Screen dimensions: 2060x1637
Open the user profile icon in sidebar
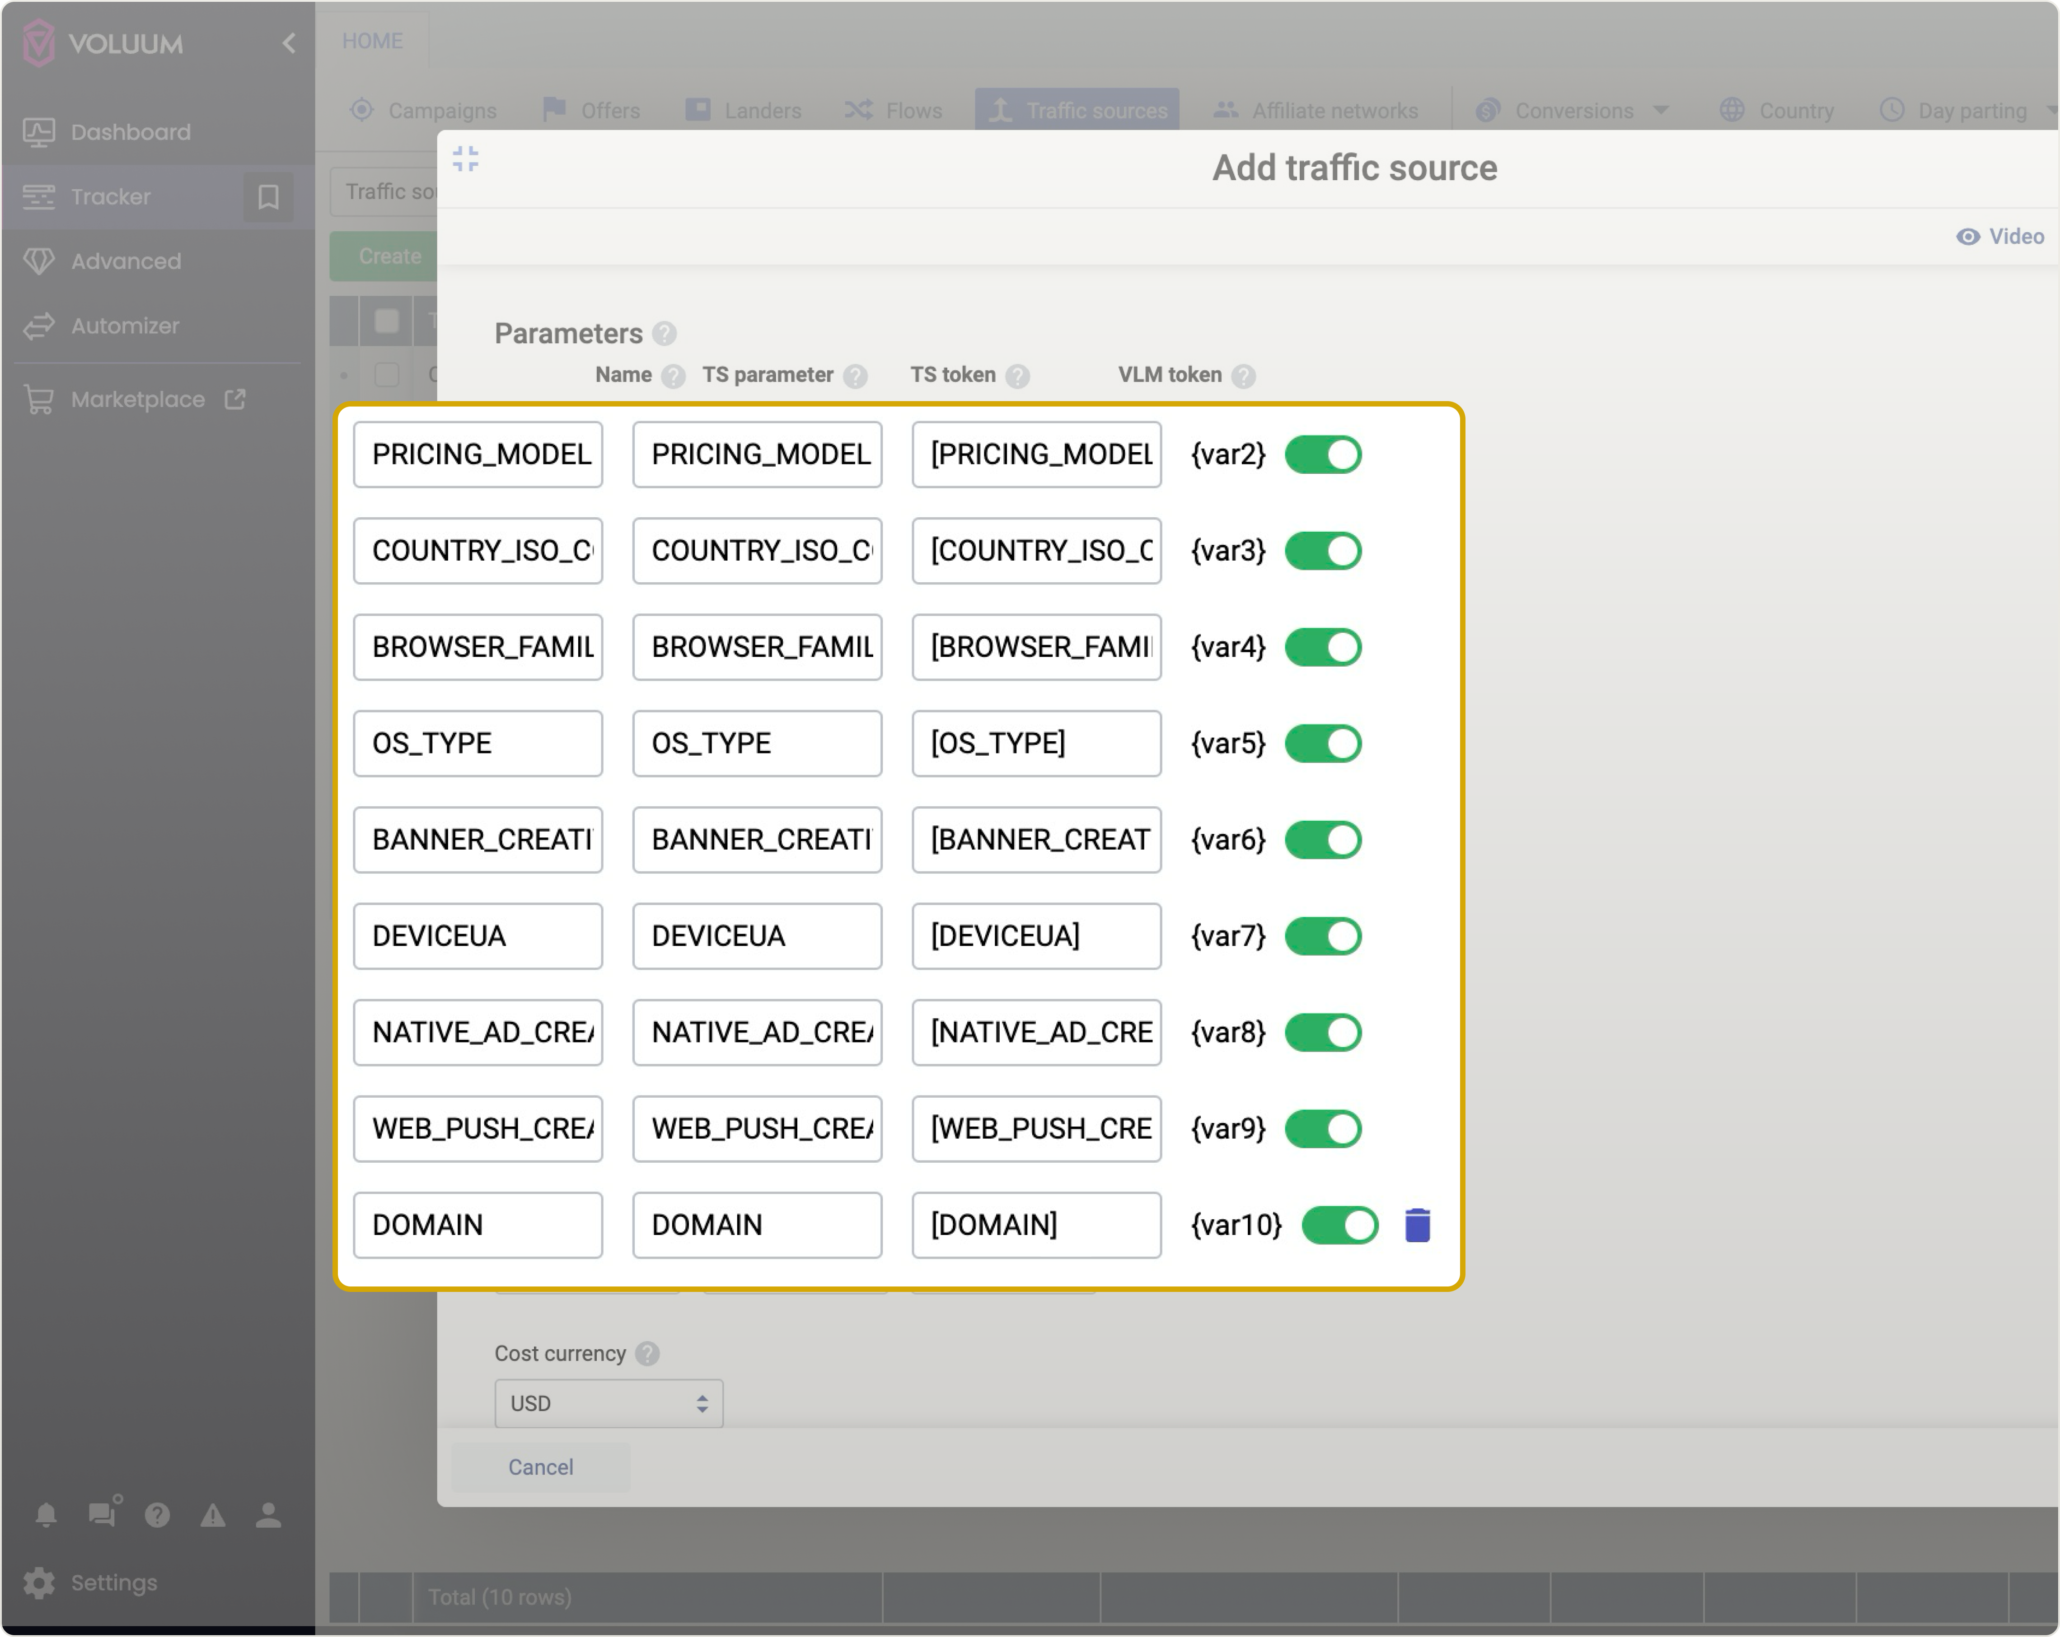coord(268,1515)
